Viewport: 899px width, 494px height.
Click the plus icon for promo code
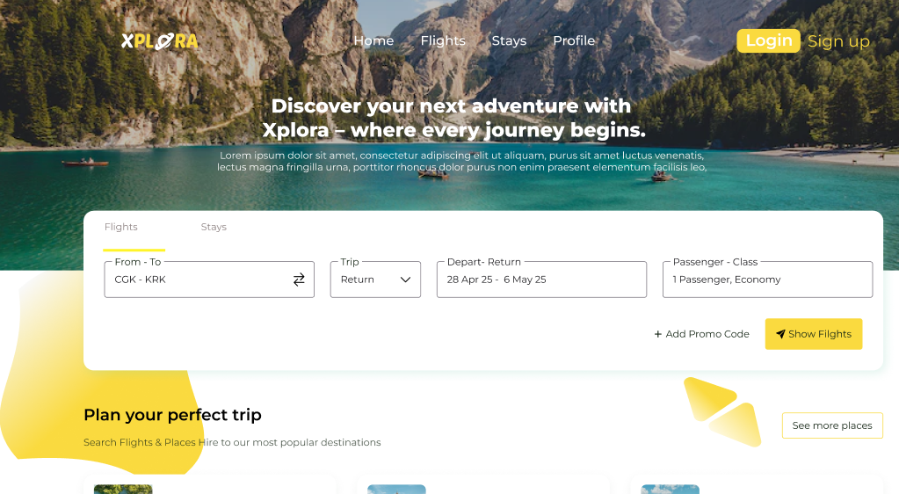pos(657,334)
